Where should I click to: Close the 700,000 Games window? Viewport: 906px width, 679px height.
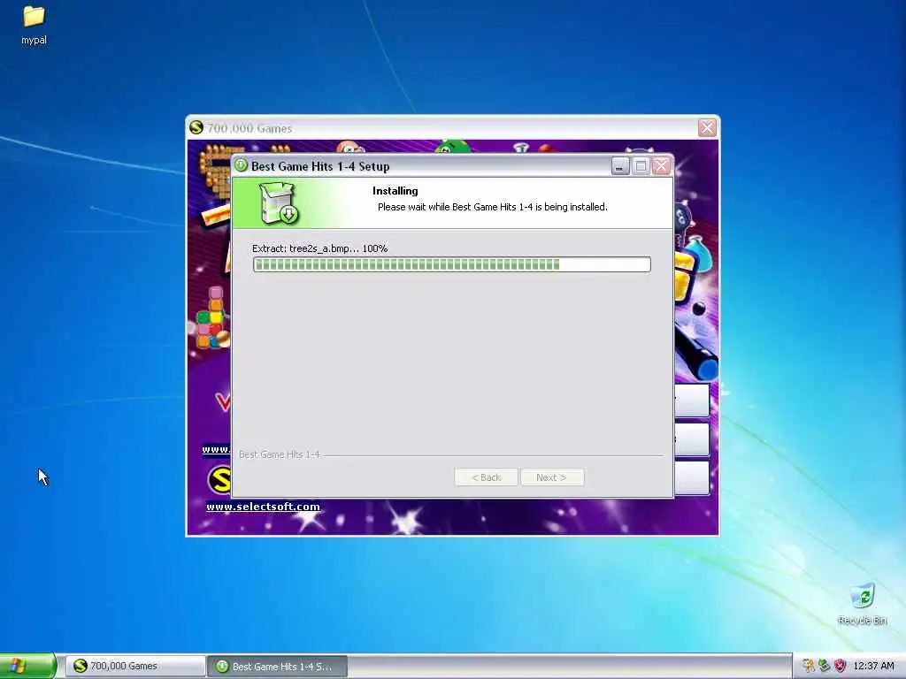click(x=707, y=127)
